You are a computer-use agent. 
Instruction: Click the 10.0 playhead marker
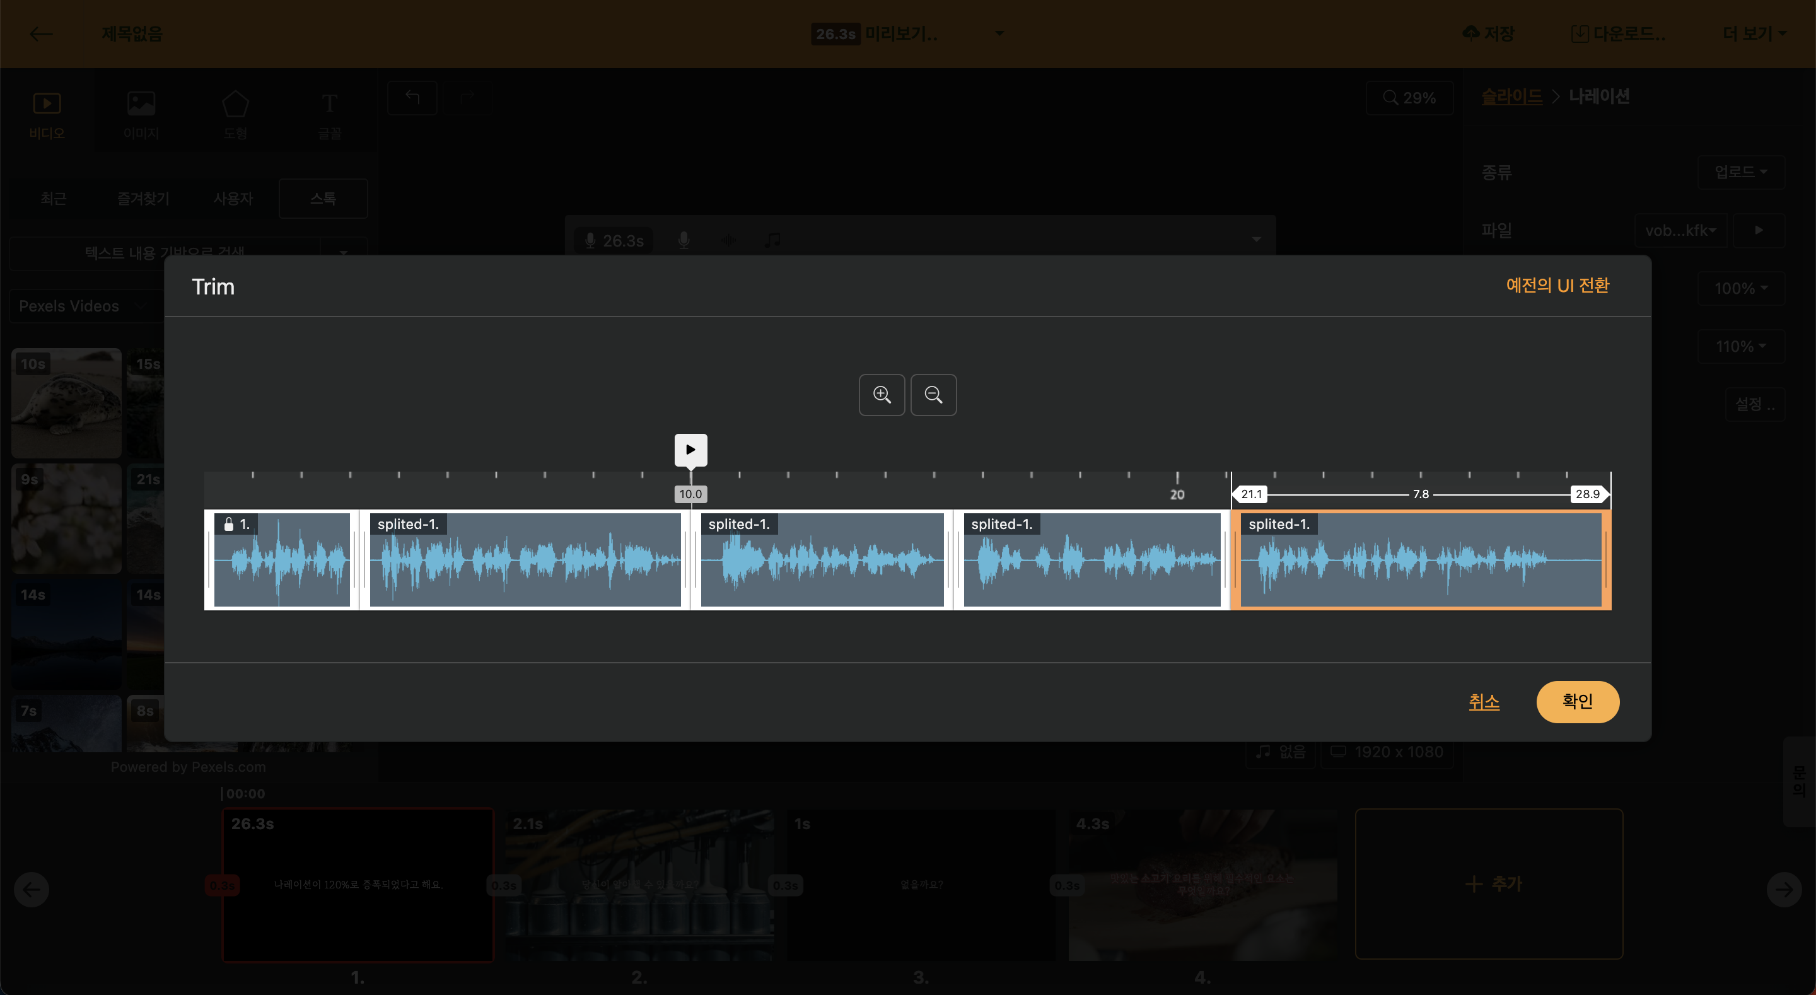690,494
